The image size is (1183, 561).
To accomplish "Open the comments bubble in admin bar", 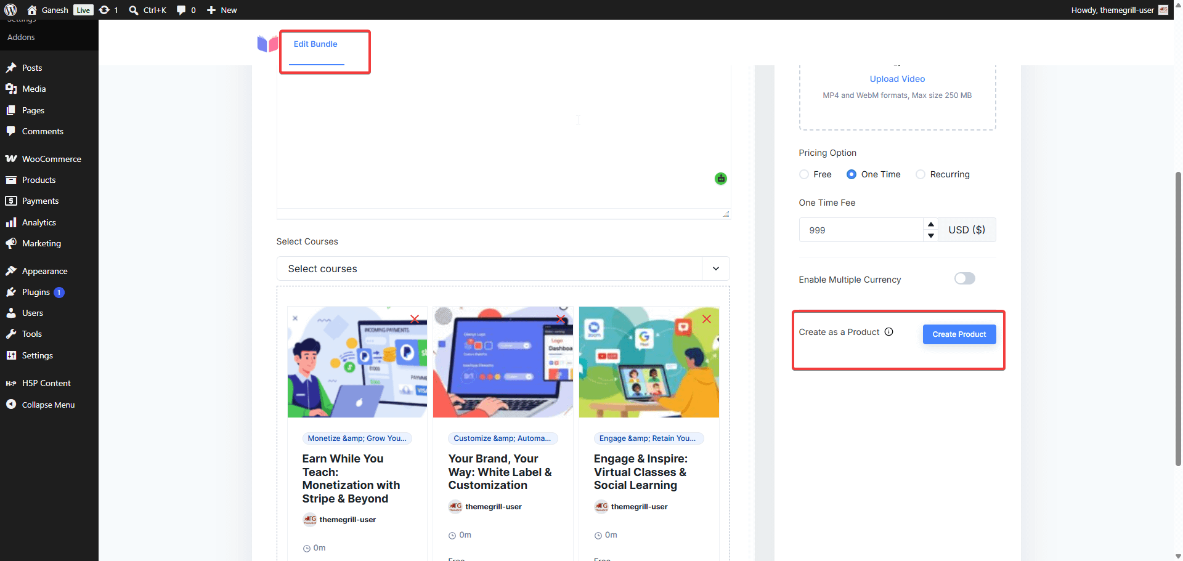I will (181, 10).
